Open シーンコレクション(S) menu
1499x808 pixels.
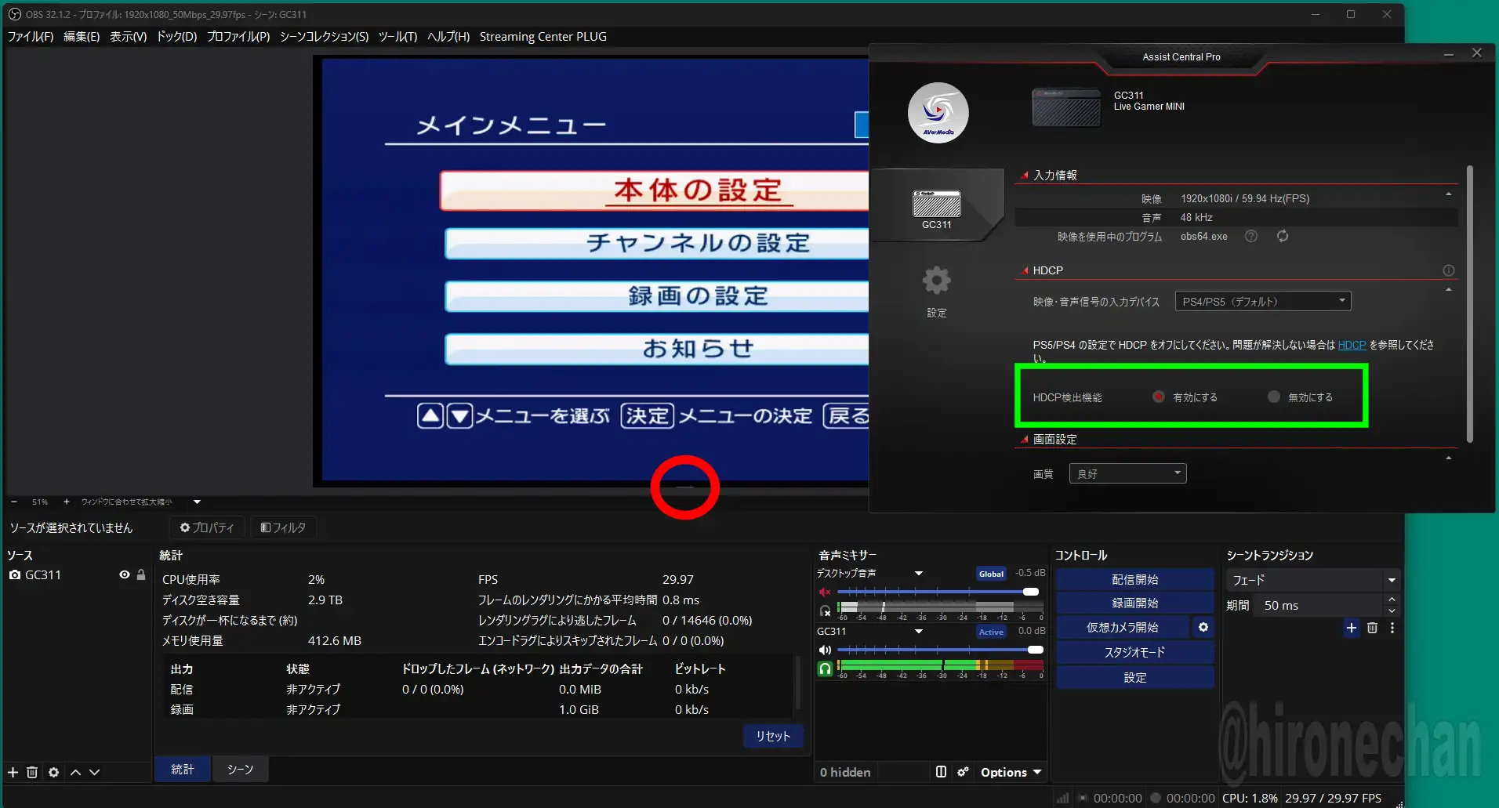[x=324, y=36]
